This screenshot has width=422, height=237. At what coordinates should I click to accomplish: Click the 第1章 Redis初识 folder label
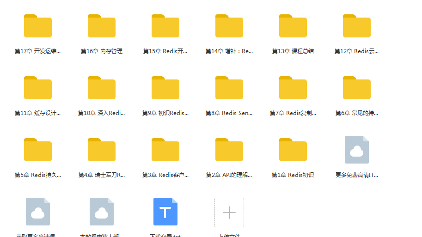click(293, 175)
